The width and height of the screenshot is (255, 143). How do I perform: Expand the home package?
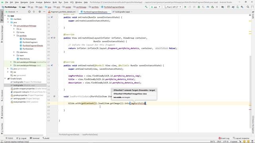(14, 32)
